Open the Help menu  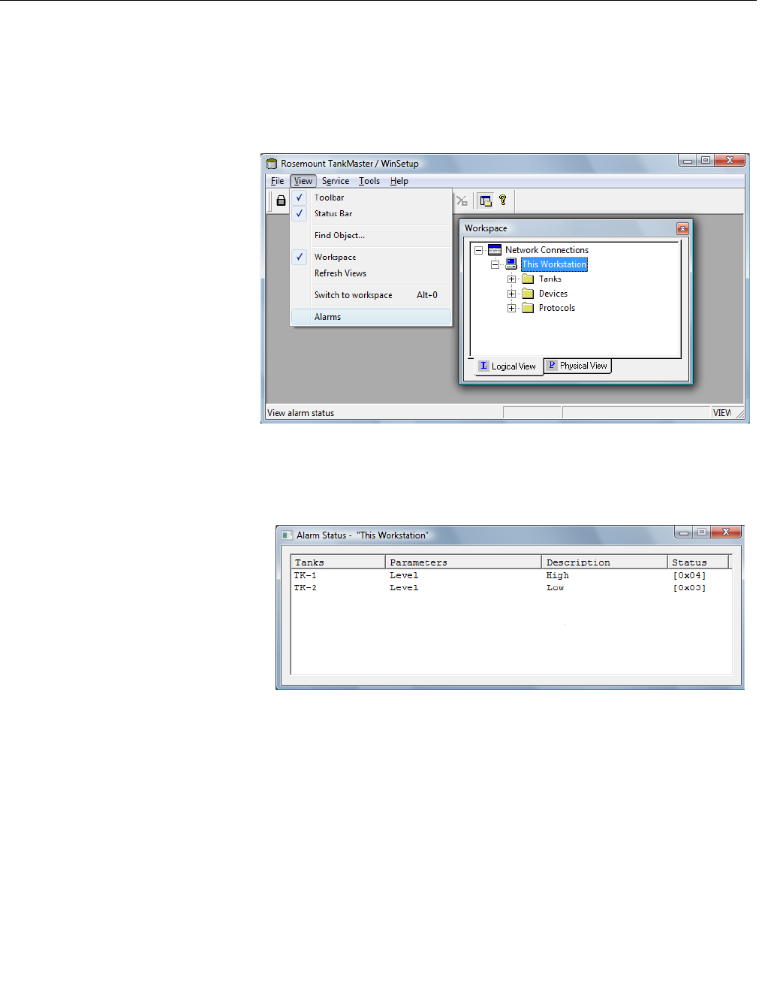click(399, 181)
